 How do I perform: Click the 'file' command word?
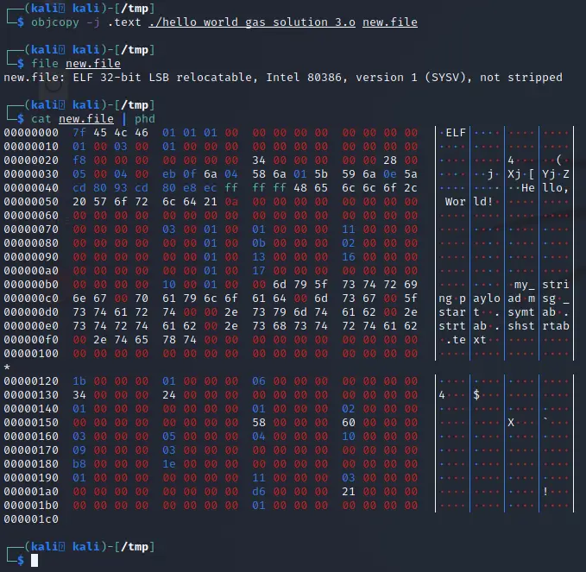coord(45,64)
